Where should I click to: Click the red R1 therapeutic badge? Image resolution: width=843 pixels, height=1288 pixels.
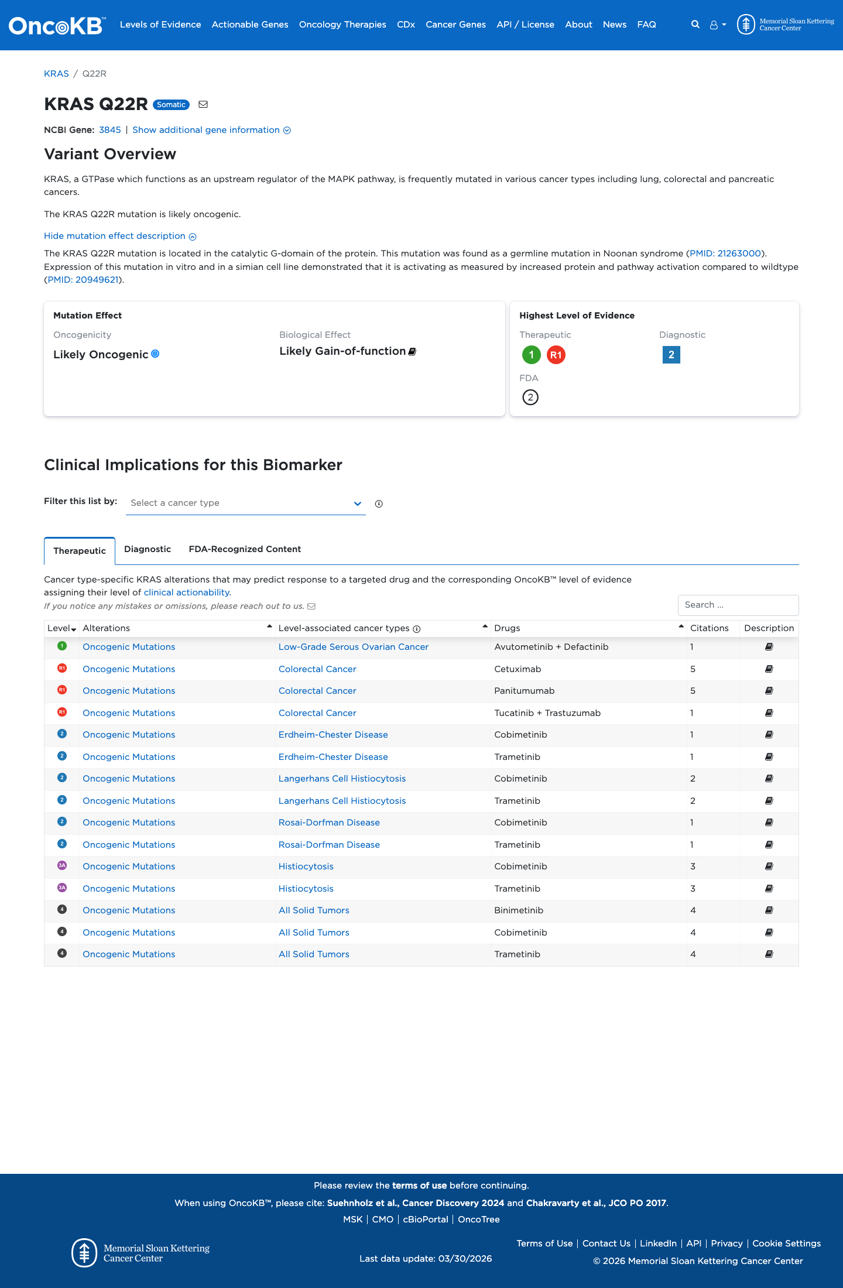click(556, 355)
